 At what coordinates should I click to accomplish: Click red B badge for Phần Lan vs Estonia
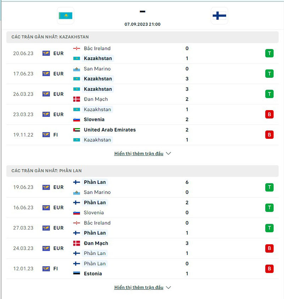(x=269, y=269)
